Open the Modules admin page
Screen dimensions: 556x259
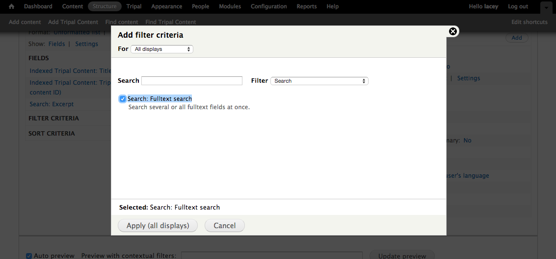(230, 6)
